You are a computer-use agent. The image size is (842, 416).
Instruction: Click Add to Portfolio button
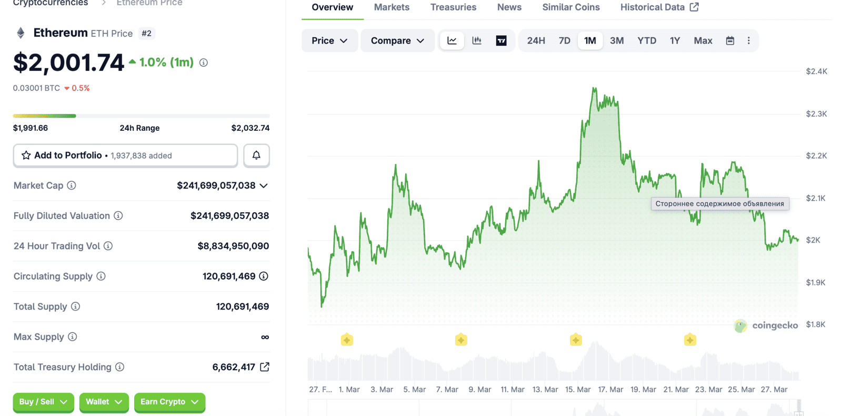[x=125, y=155]
